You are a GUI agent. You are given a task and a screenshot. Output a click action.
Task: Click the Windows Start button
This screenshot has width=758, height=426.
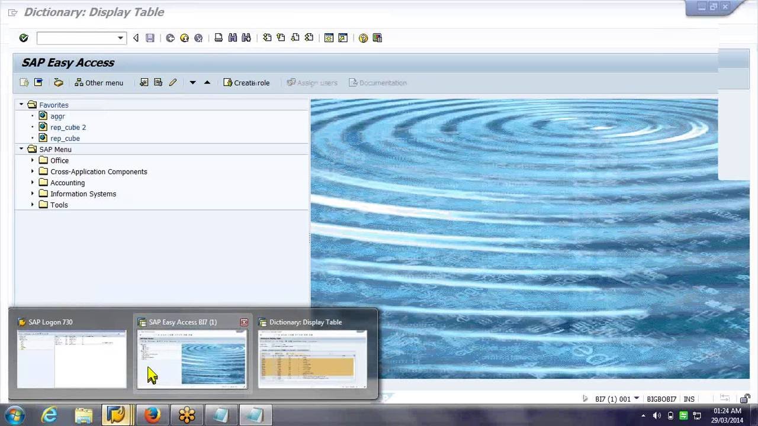click(15, 415)
